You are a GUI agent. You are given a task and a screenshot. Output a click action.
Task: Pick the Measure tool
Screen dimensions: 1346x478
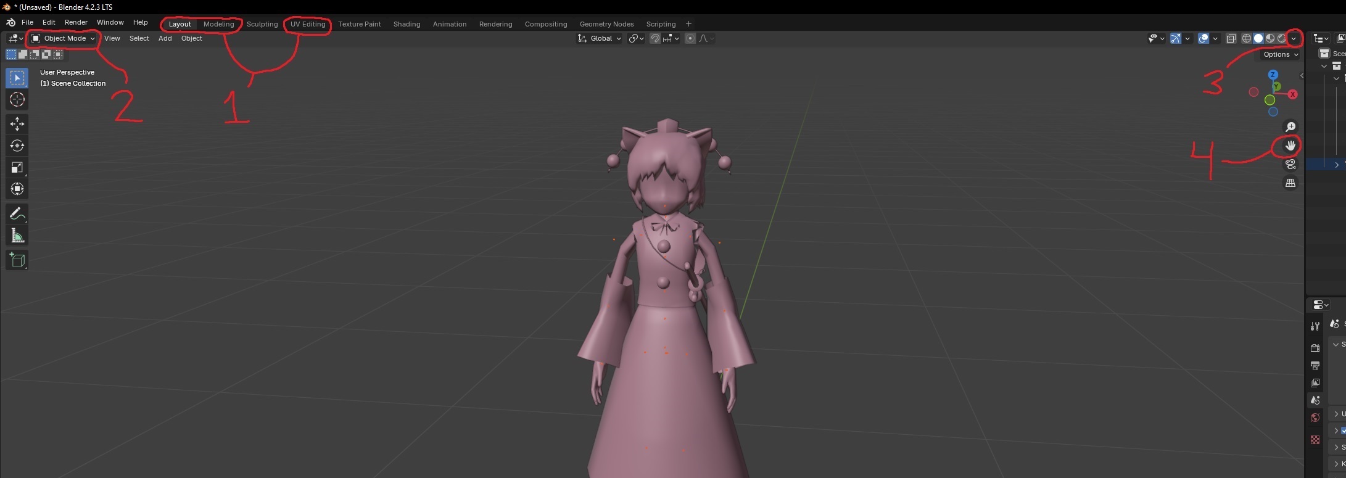click(x=17, y=236)
